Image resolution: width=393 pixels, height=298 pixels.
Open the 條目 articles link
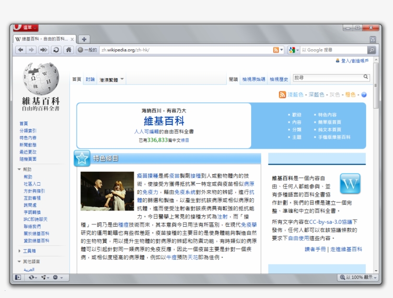click(185, 140)
